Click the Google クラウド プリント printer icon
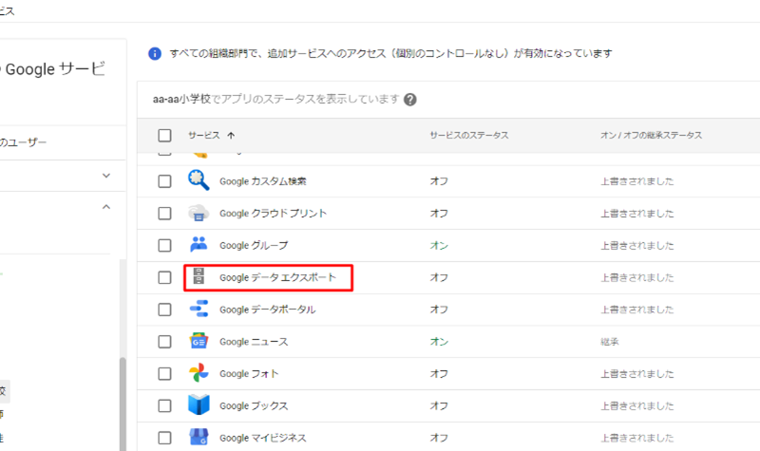 pos(199,213)
